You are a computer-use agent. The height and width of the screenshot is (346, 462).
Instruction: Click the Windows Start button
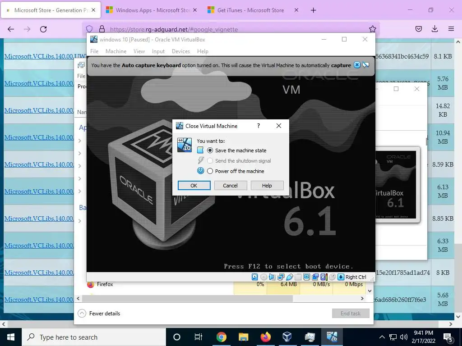11,337
